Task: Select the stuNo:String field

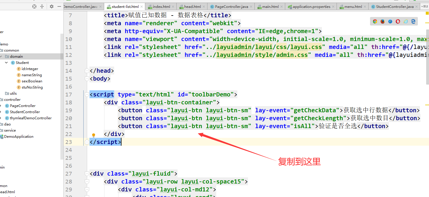Action: (32, 87)
